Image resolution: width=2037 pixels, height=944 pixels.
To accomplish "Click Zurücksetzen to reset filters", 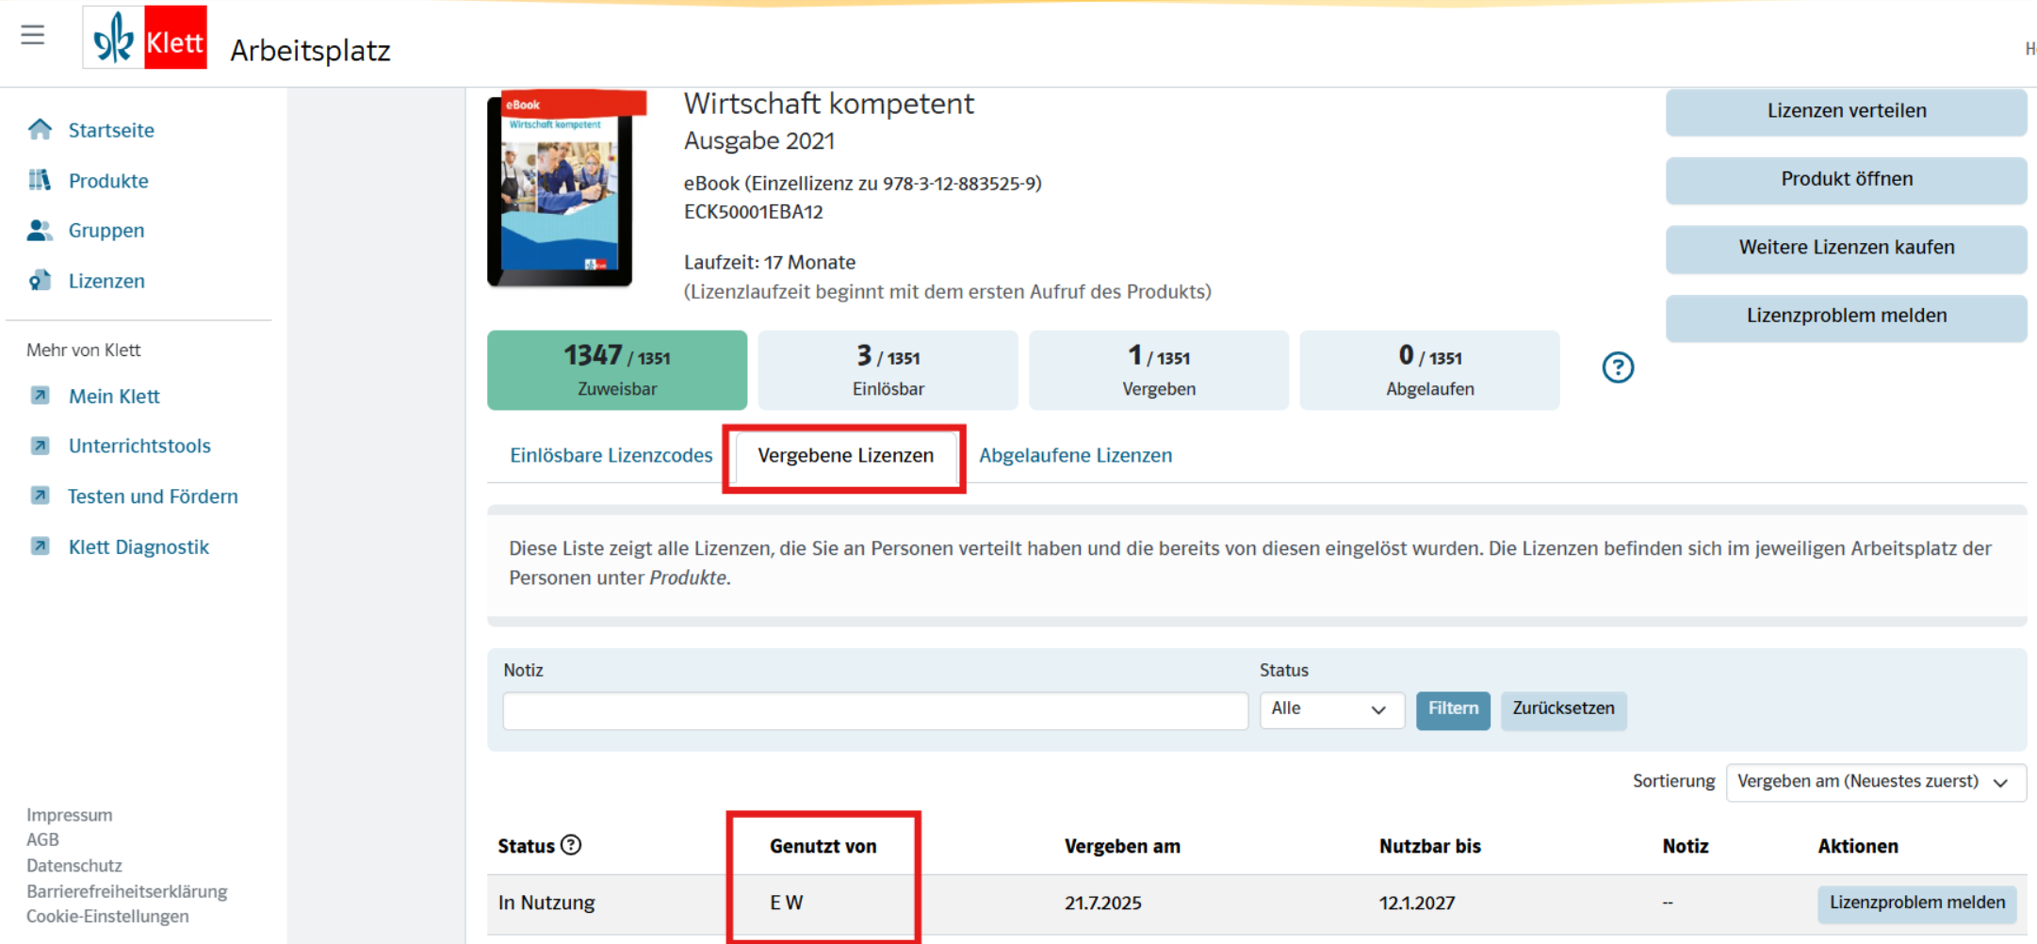I will click(1563, 709).
